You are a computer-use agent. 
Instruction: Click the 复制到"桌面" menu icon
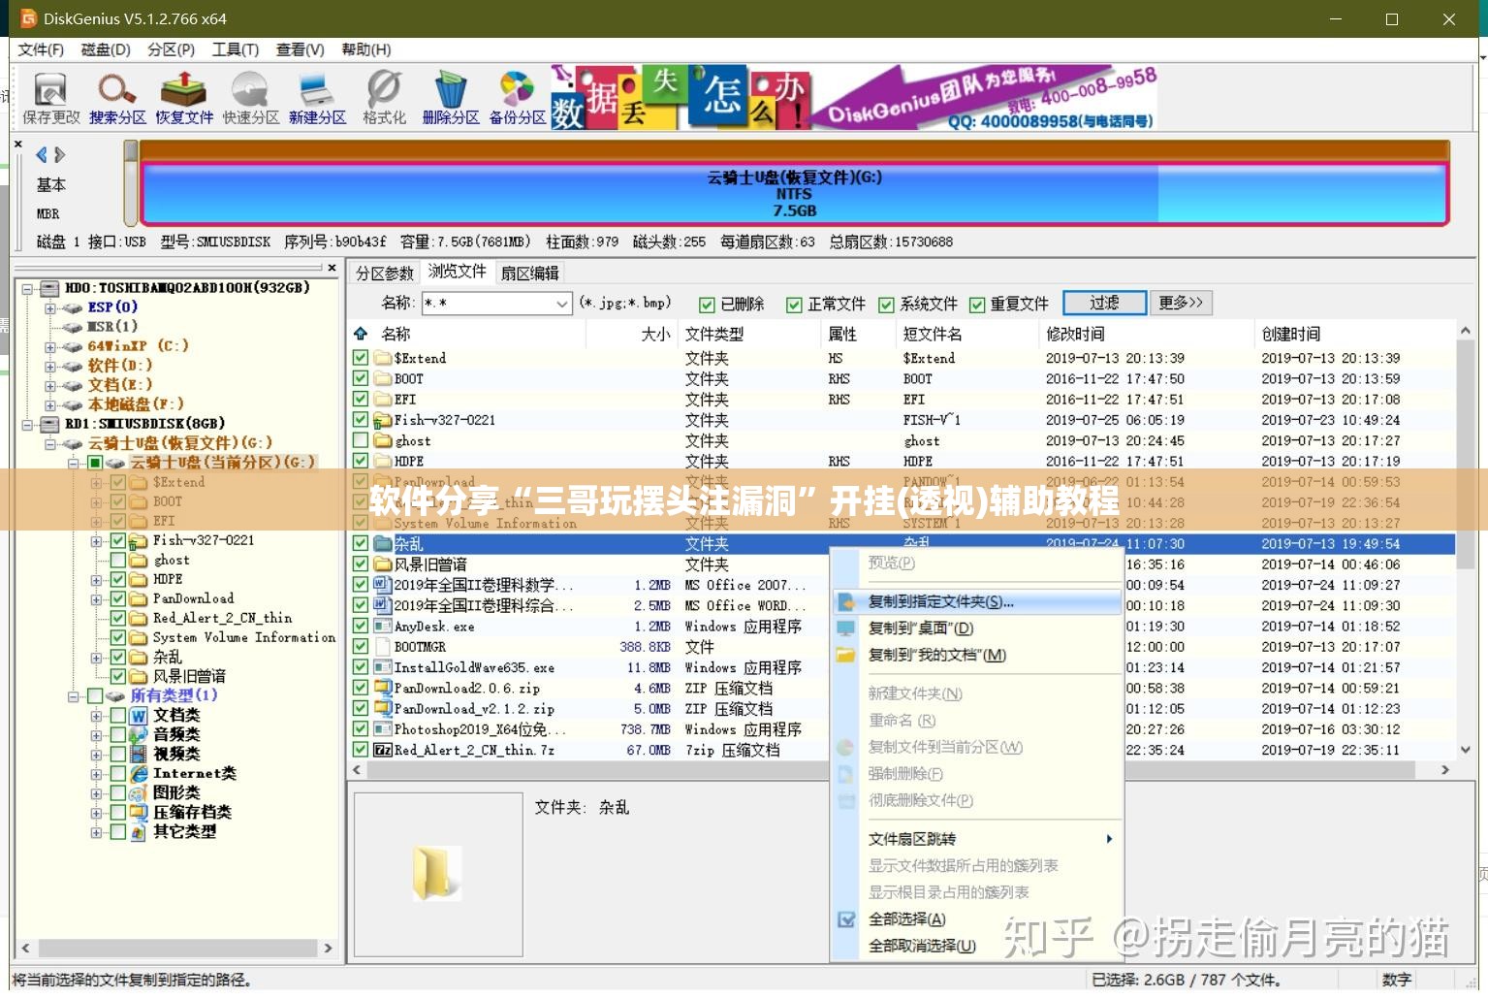point(846,628)
